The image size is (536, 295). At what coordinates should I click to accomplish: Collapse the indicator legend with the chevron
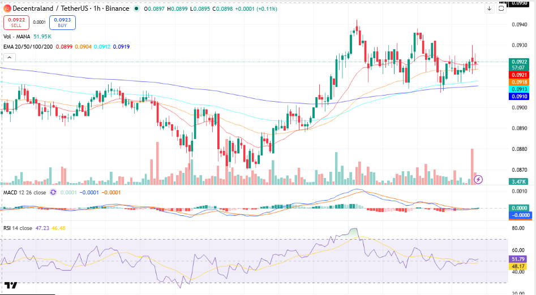click(x=9, y=58)
